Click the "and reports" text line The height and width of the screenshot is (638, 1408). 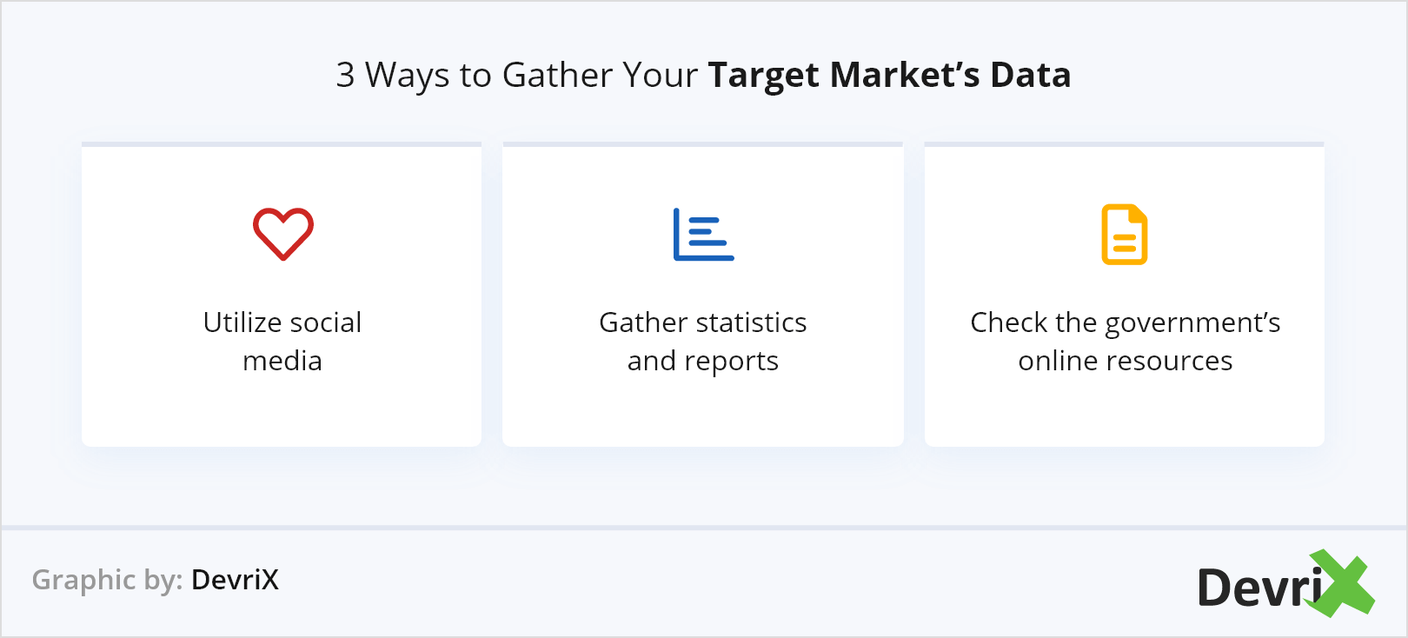click(x=703, y=361)
